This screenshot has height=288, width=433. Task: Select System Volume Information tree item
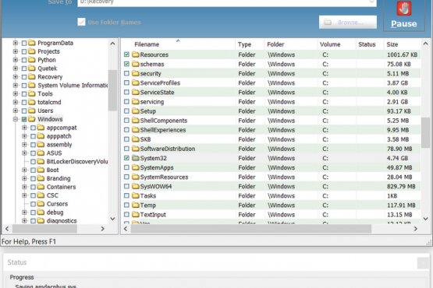coord(73,86)
